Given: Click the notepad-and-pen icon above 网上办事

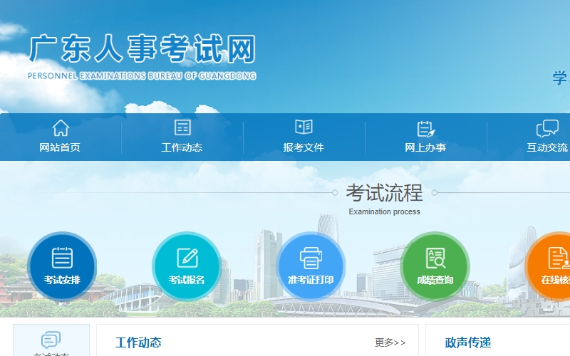Looking at the screenshot, I should pos(425,129).
